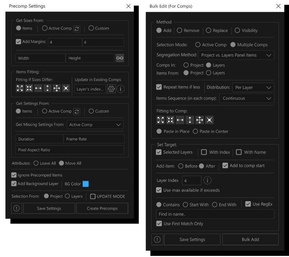289x257 pixels.
Task: Enable the UPDATE MODE checkbox
Action: [93, 196]
